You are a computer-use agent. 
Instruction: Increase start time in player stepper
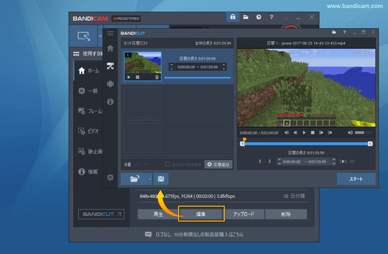[280, 159]
